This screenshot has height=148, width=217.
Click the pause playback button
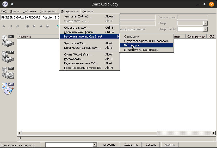(x=11, y=26)
